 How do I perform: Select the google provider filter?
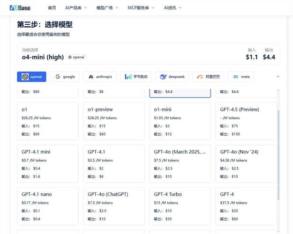(x=65, y=77)
